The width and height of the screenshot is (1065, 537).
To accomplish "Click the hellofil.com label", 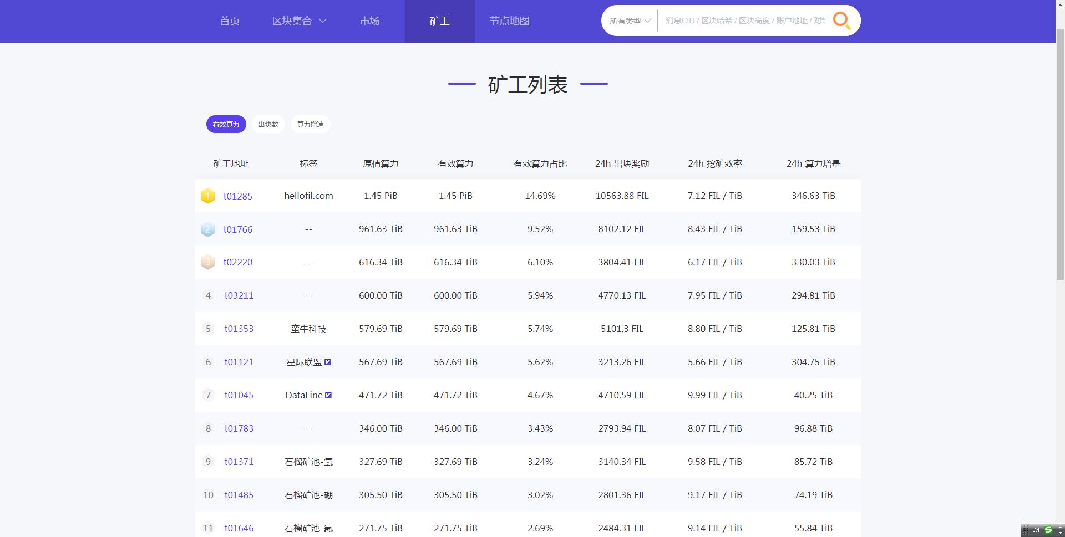I will (x=308, y=196).
